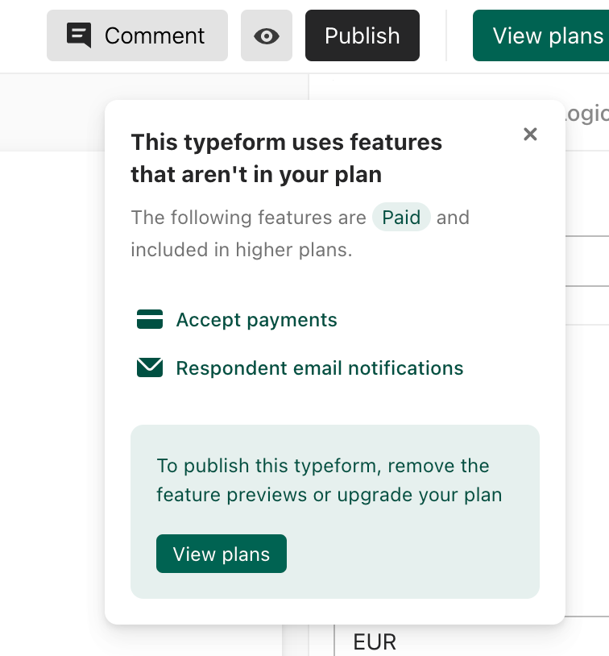
Task: Open the Accept payments feature link
Action: click(x=256, y=320)
